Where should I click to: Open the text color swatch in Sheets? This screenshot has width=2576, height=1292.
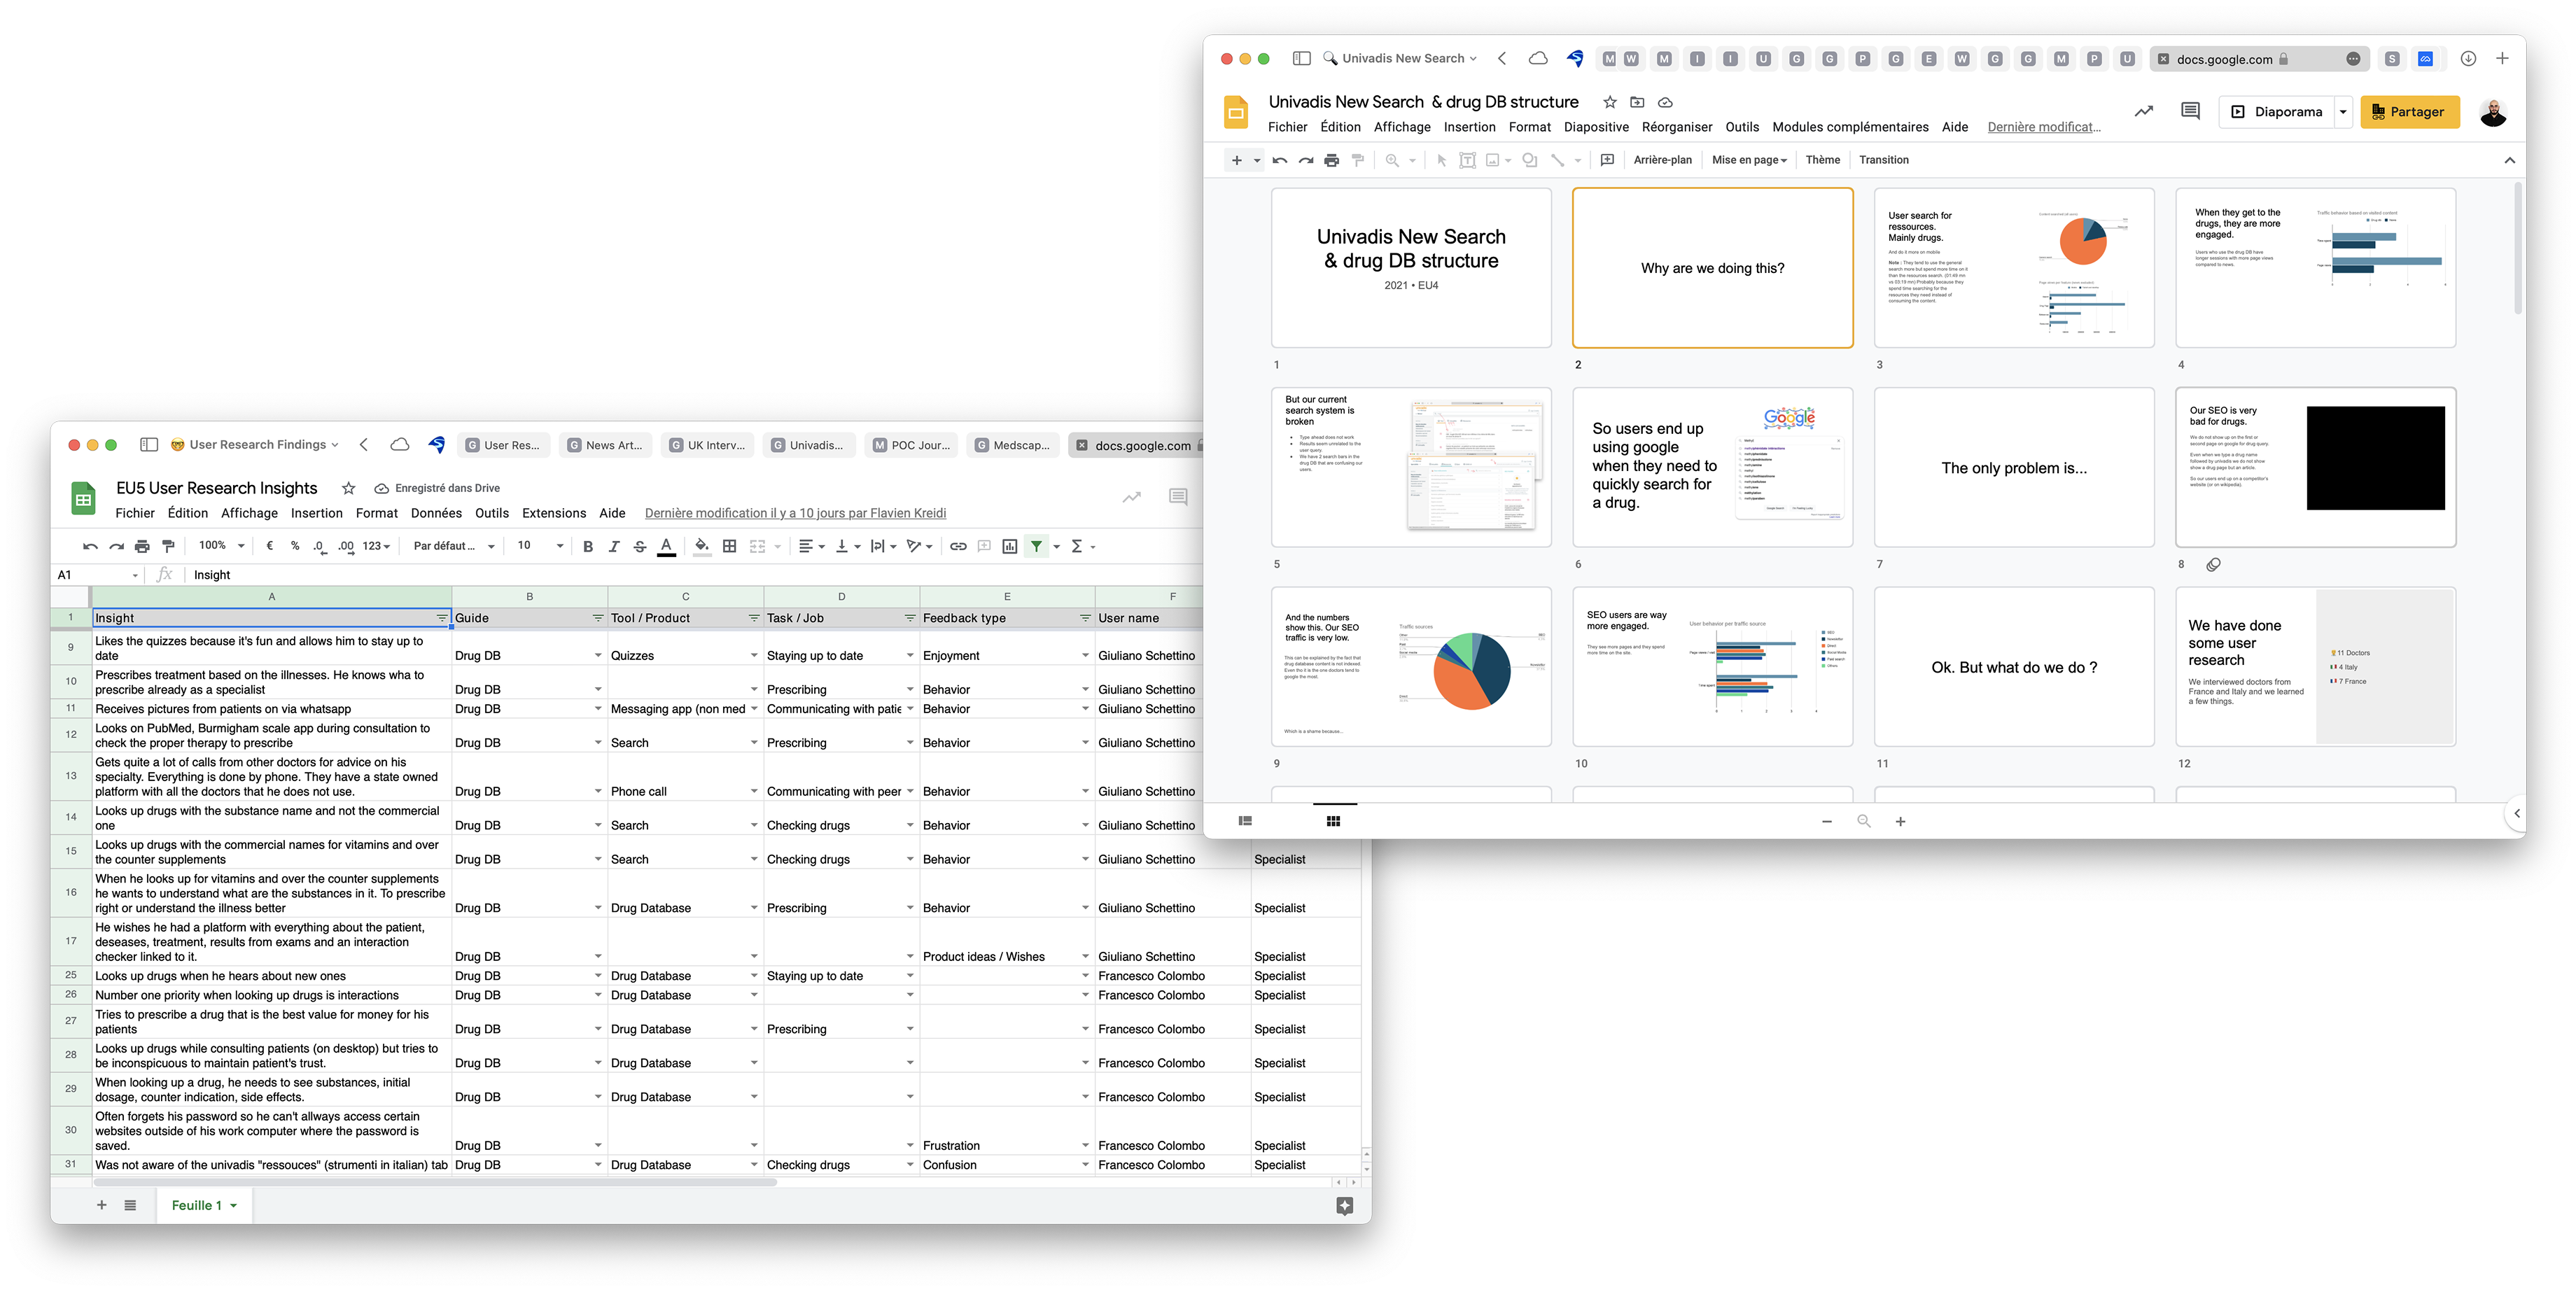click(666, 546)
